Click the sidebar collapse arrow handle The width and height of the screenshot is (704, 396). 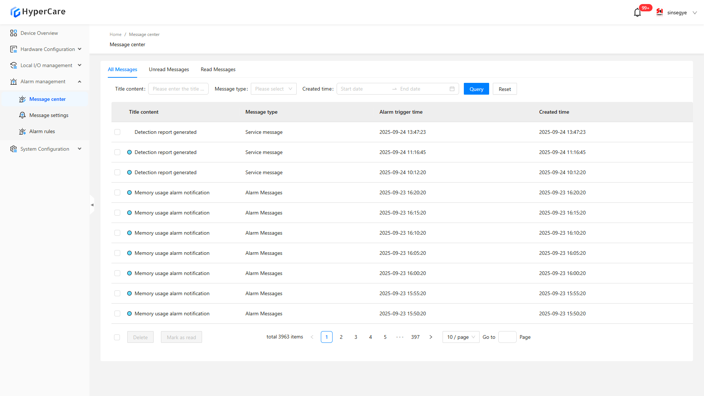[x=92, y=205]
